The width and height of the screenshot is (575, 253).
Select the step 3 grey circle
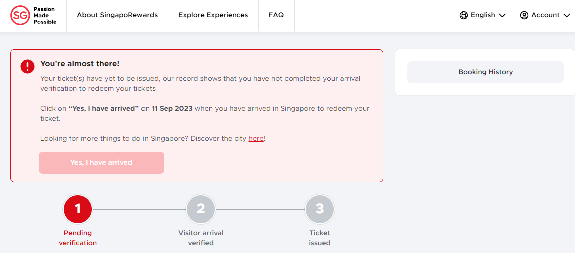click(x=320, y=209)
